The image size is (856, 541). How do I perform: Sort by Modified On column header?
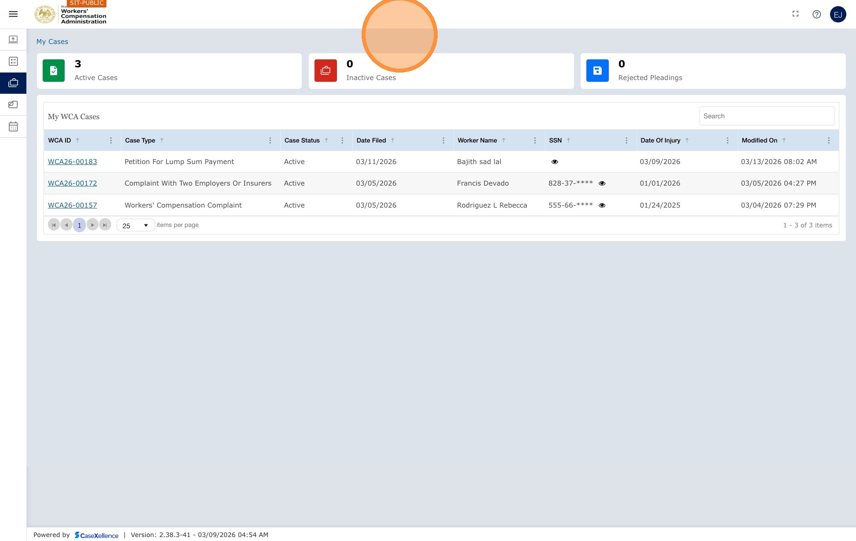pos(759,140)
